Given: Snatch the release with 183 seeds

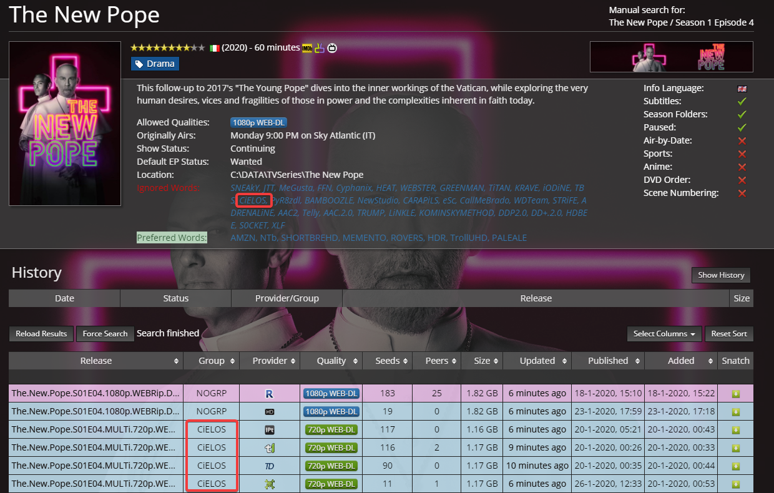Looking at the screenshot, I should [x=736, y=394].
